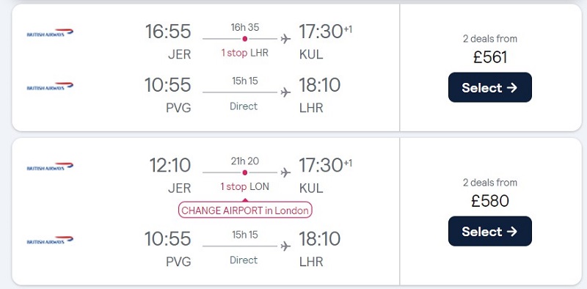Click the '1 stop LON' label
The image size is (587, 289).
point(245,187)
